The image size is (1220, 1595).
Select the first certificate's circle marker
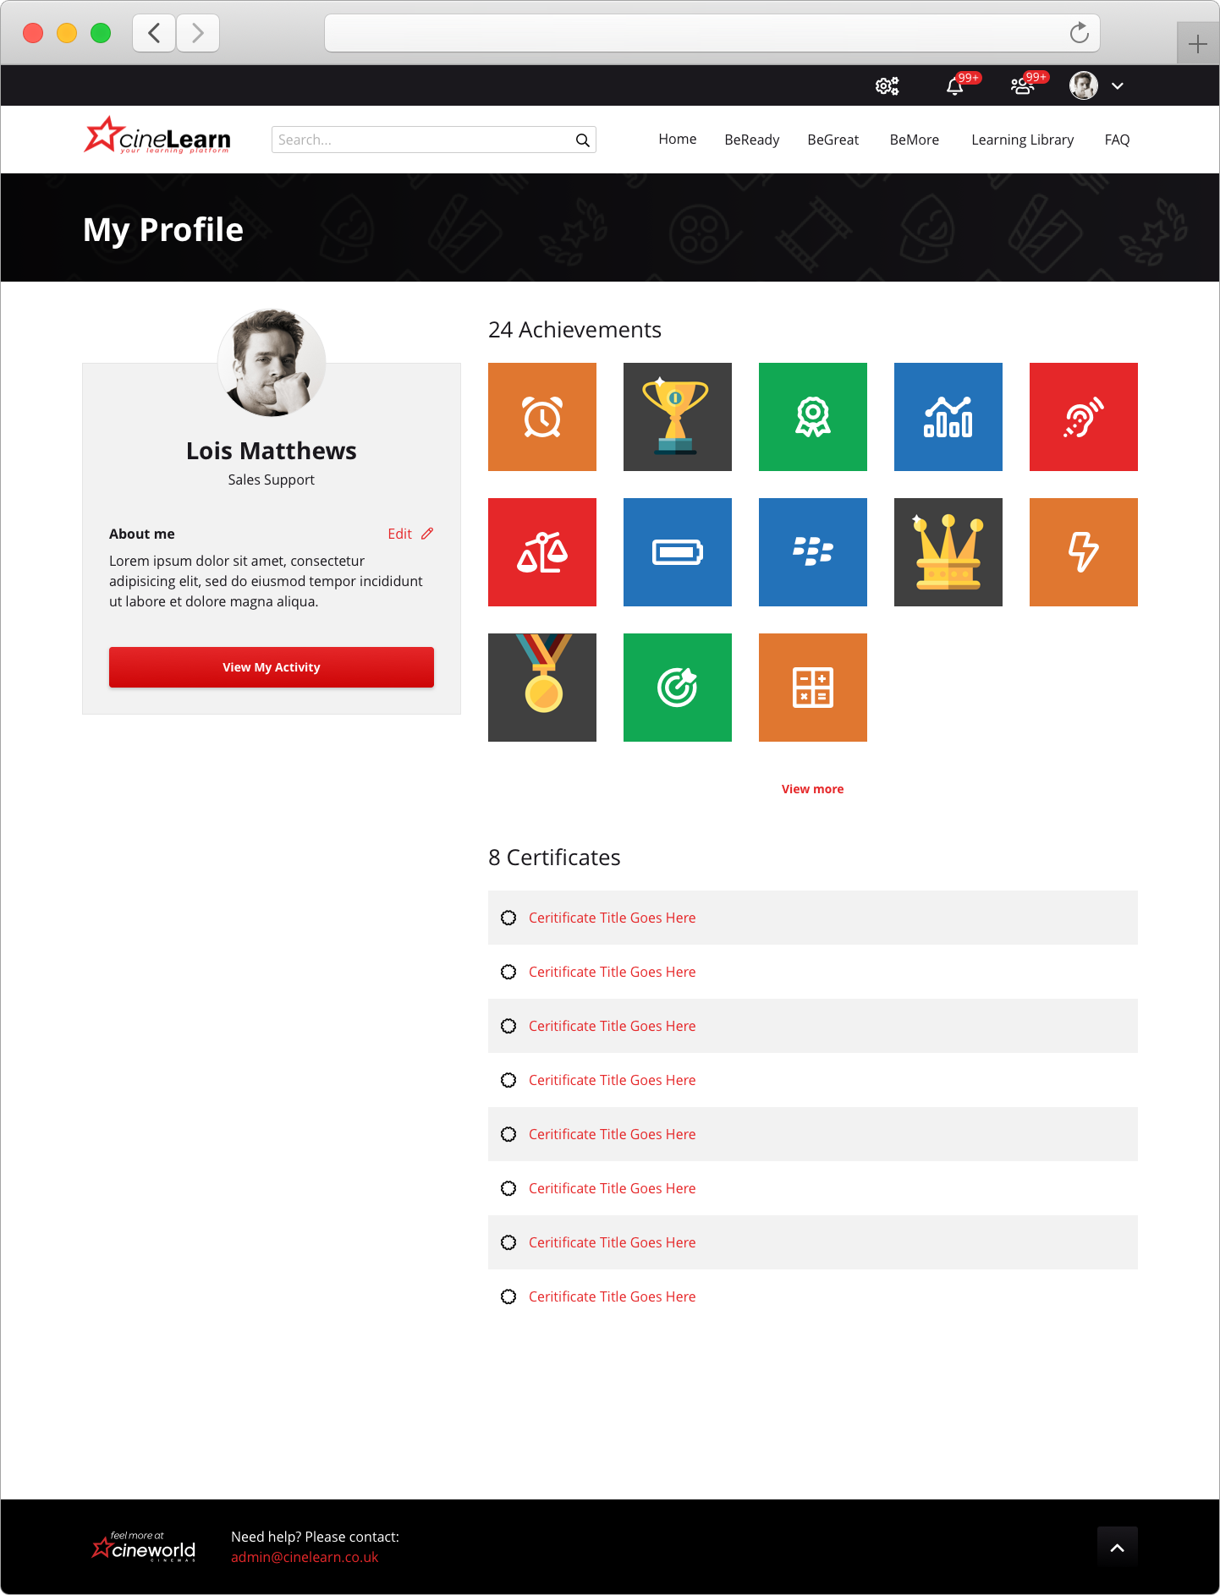[x=508, y=918]
